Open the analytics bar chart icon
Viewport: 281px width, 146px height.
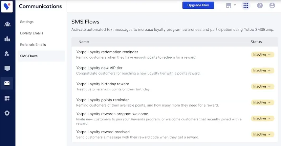pos(7,39)
